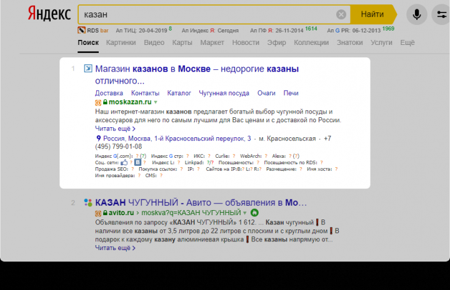Click the moskva?q=КАЗАН ЧУГУННЫЙ URL path
This screenshot has height=290, width=450.
(x=191, y=213)
